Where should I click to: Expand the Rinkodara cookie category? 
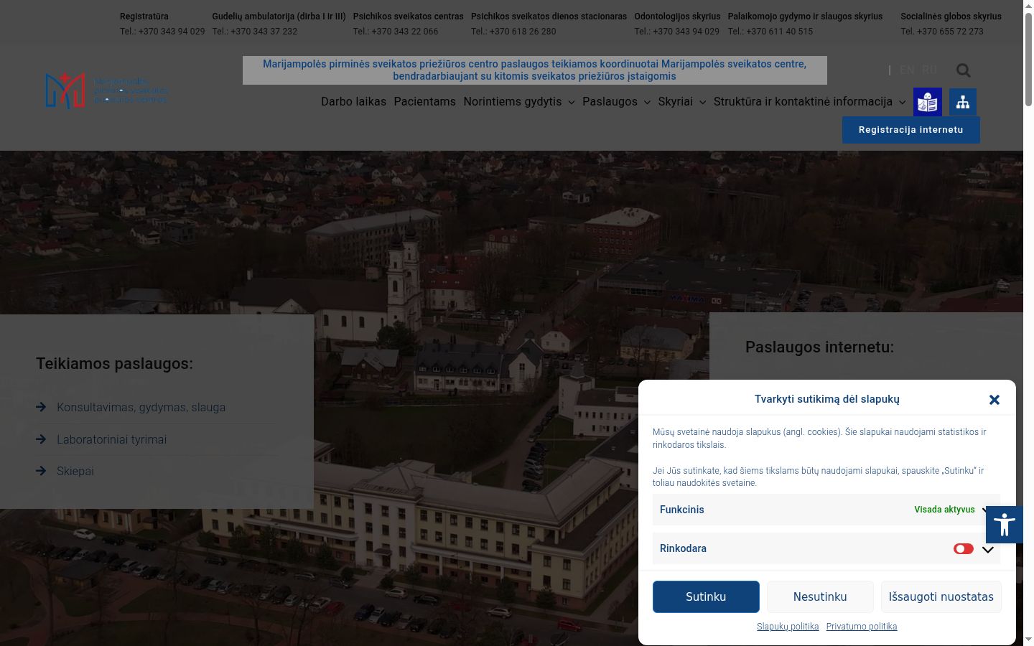click(x=988, y=549)
